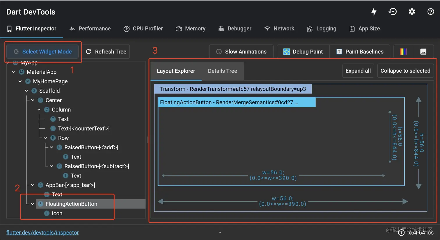Image resolution: width=440 pixels, height=240 pixels.
Task: Switch to the Debugger tab
Action: coord(235,28)
